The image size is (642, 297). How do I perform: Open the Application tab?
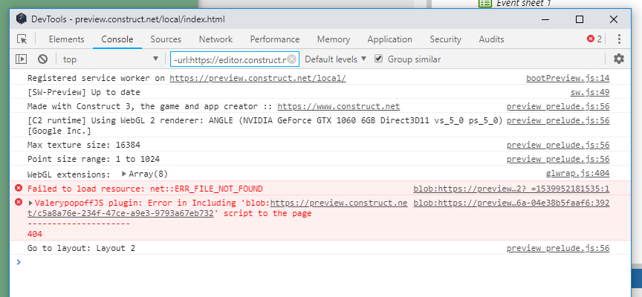coord(390,39)
